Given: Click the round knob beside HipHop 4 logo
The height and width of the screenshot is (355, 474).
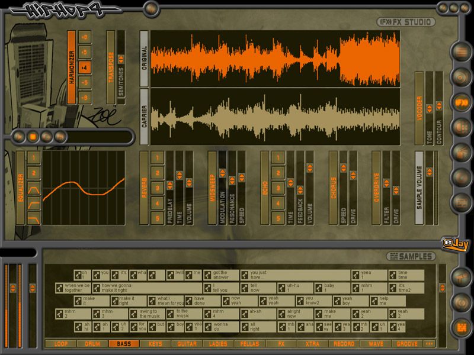Looking at the screenshot, I should [152, 8].
